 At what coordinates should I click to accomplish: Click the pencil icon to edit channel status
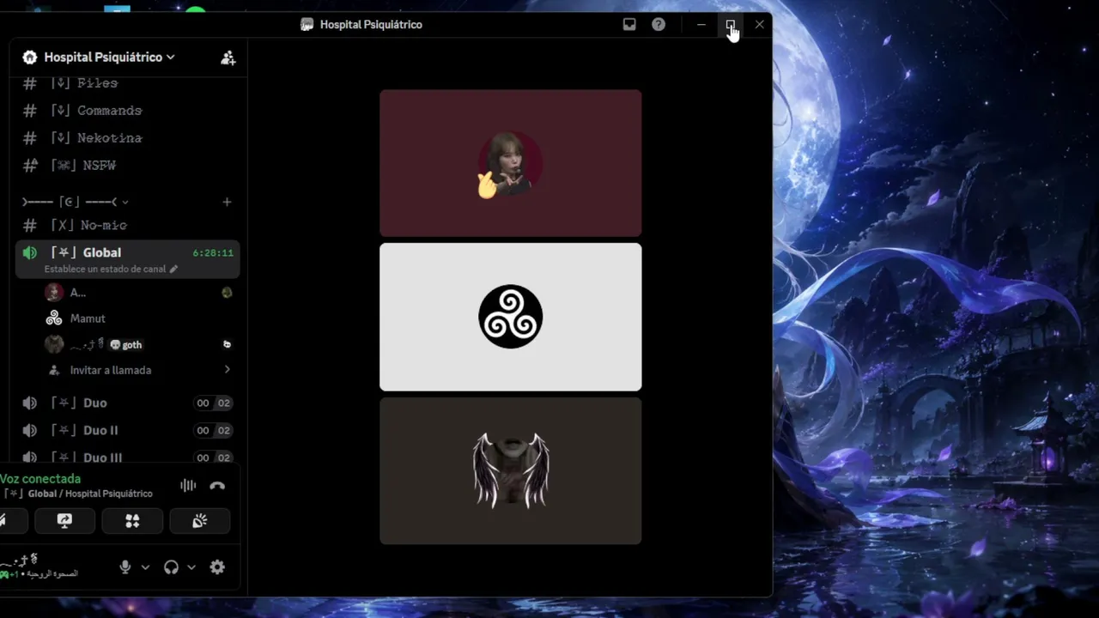(173, 269)
